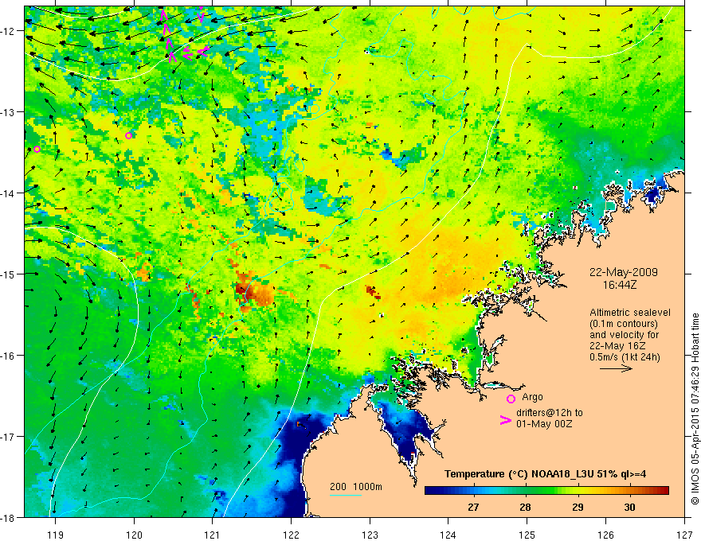Image resolution: width=701 pixels, height=541 pixels.
Task: Click the latitude axis label -13
Action: [x=8, y=111]
